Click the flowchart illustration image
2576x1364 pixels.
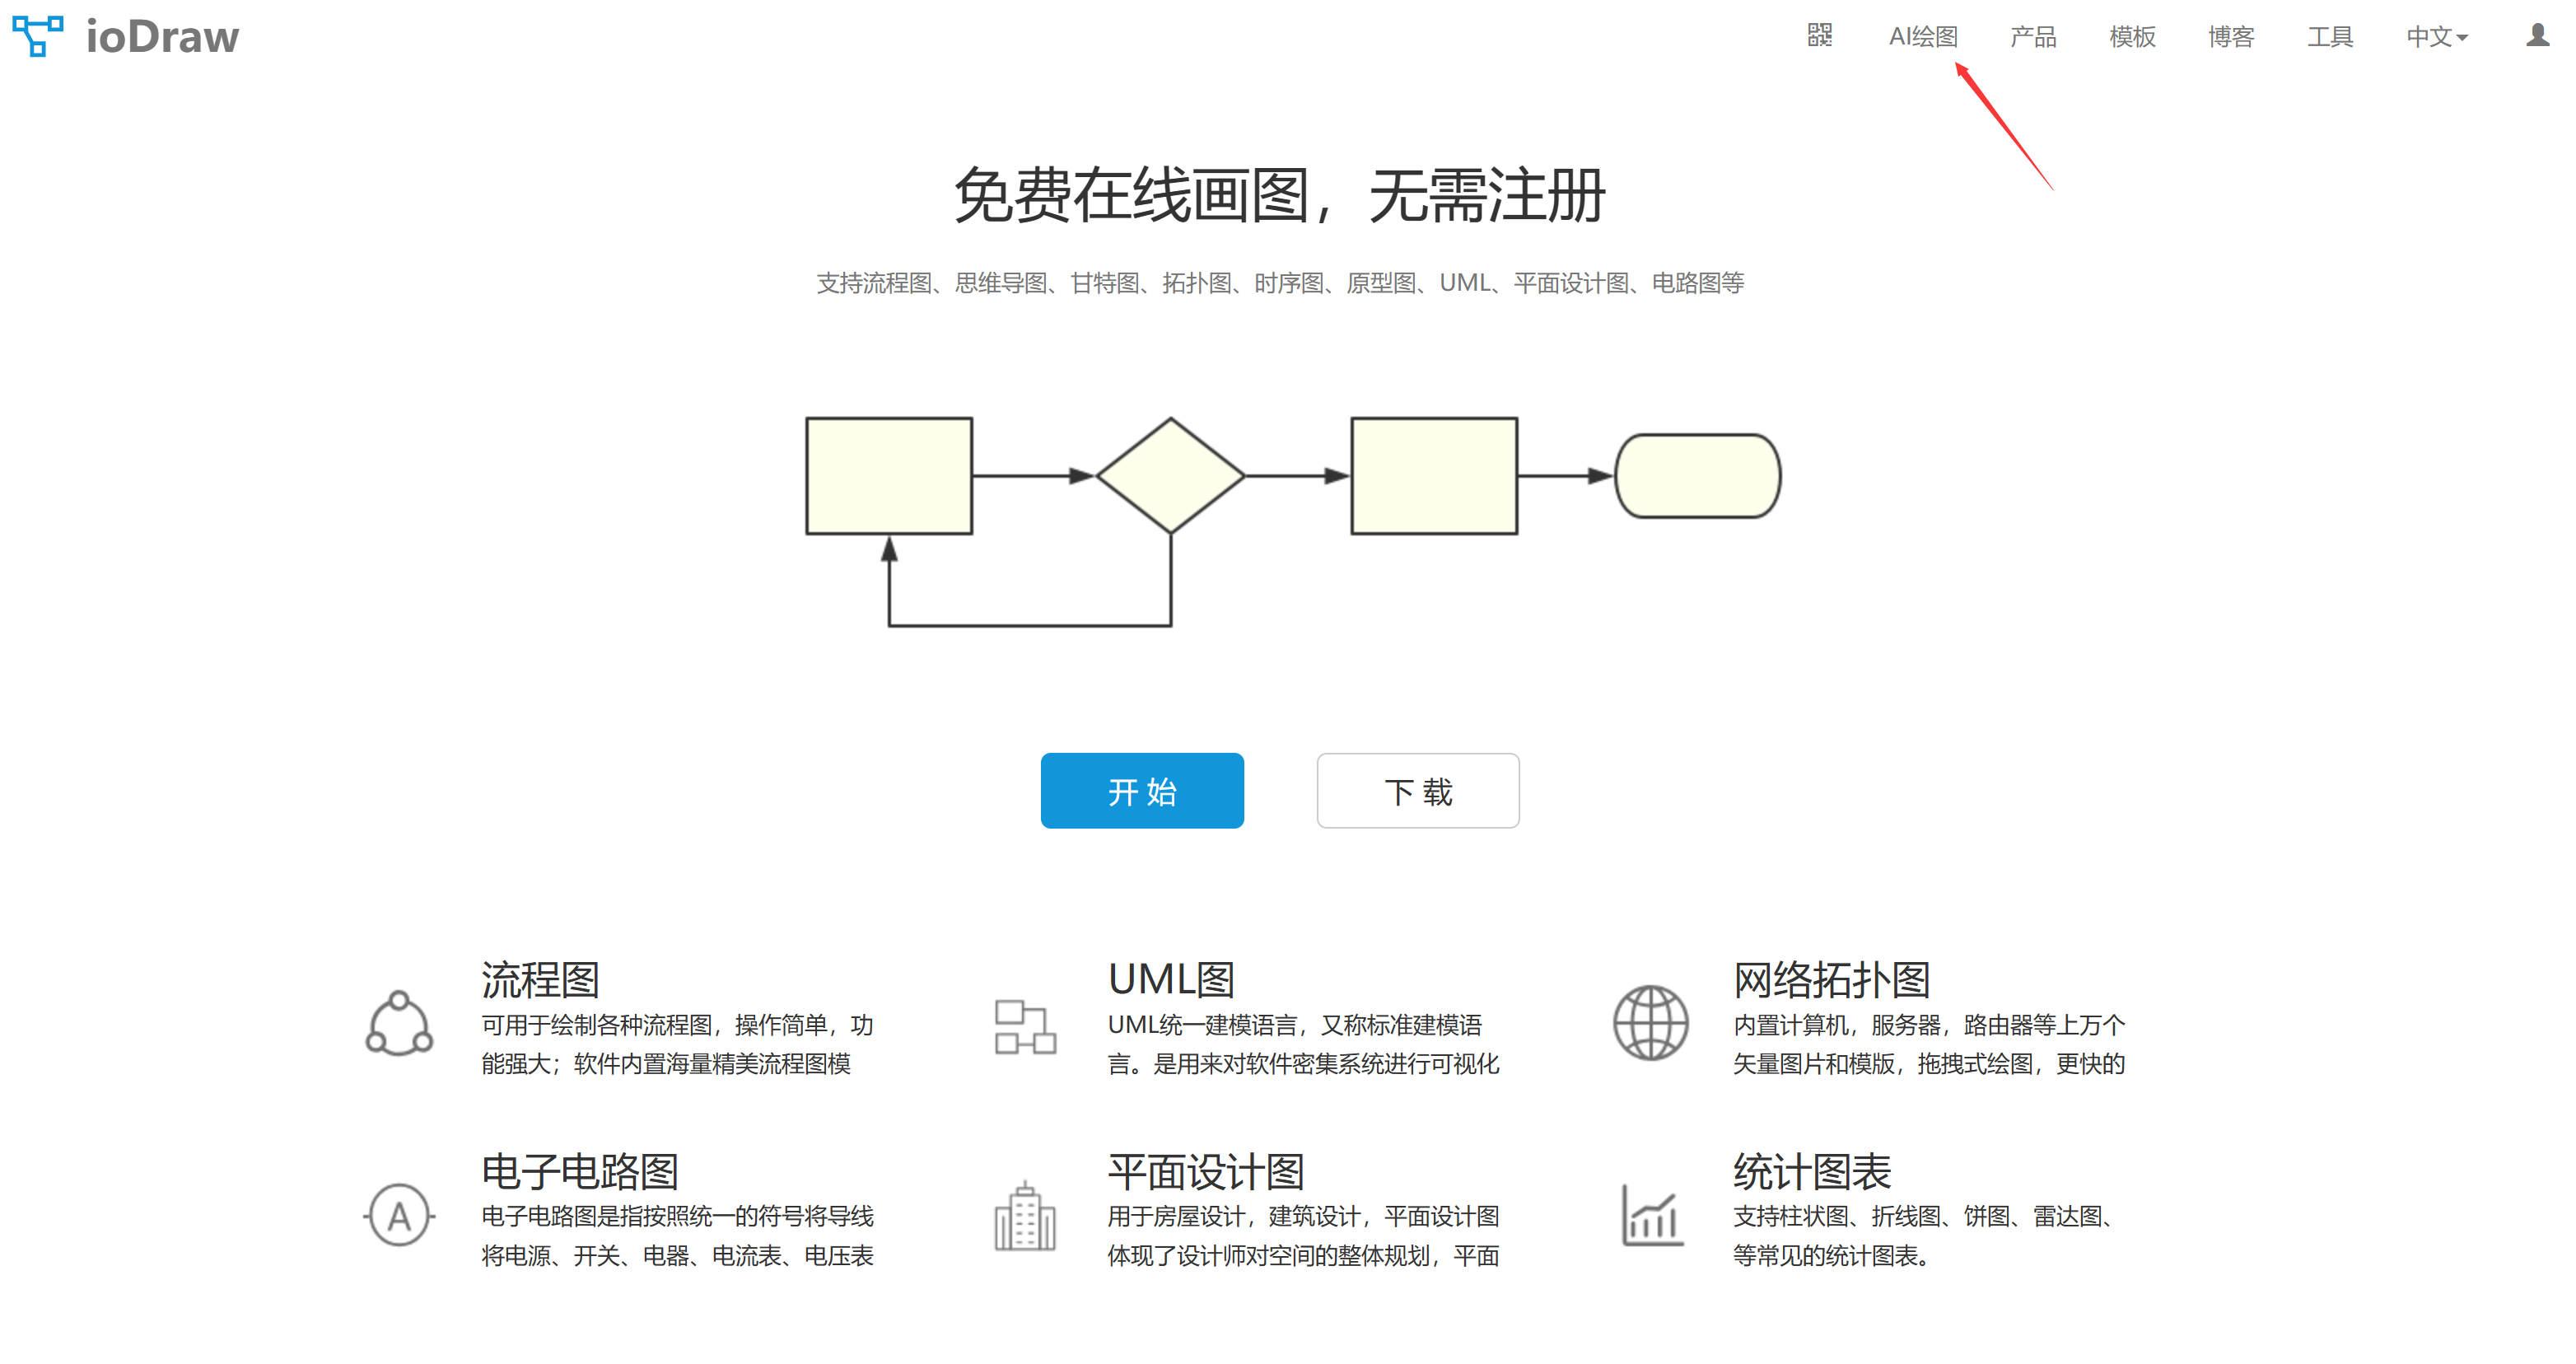pyautogui.click(x=1292, y=520)
